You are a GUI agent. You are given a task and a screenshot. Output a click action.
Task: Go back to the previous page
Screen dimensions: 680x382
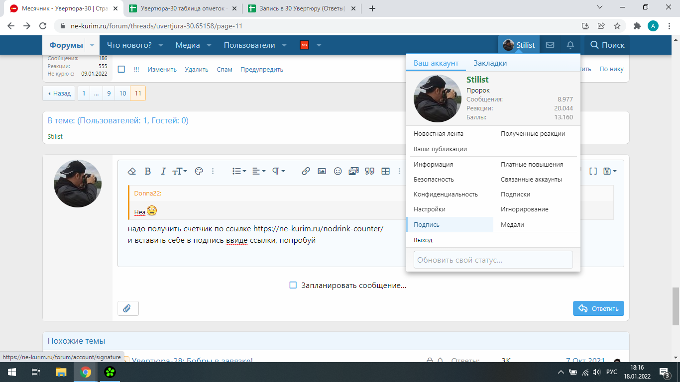[x=11, y=26]
